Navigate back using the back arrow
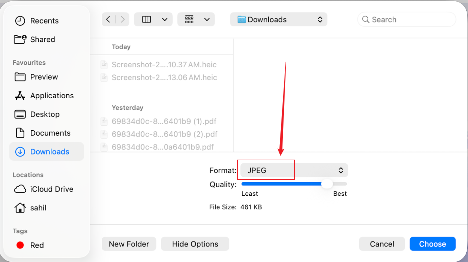 (108, 19)
